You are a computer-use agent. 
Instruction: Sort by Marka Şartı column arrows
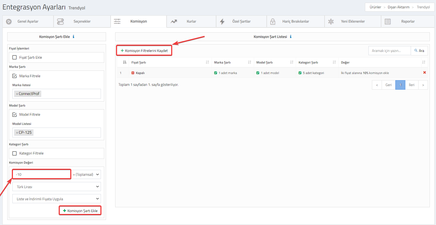click(x=249, y=62)
